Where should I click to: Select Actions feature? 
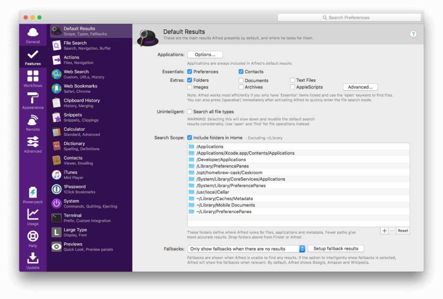tap(91, 60)
